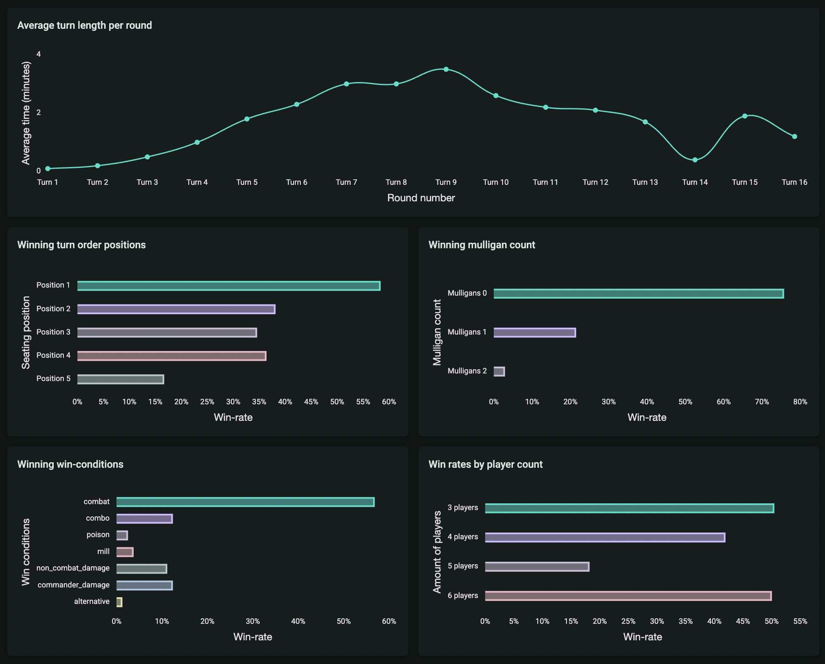Screen dimensions: 825x664
Task: Click the Mulligans 0 bar
Action: pyautogui.click(x=638, y=294)
